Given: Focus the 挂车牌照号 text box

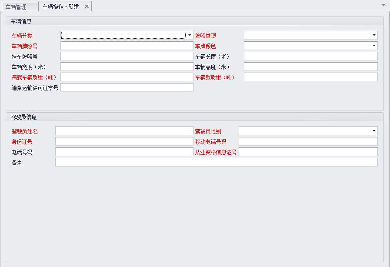Looking at the screenshot, I should 127,56.
